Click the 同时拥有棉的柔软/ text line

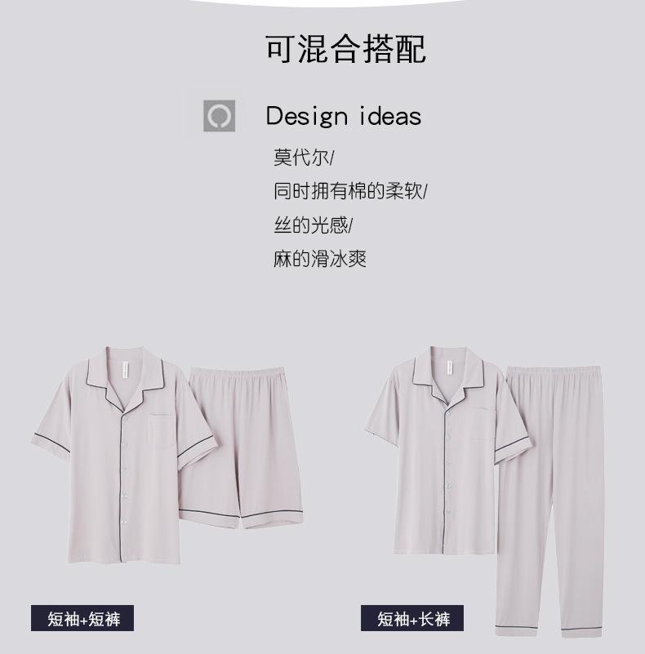click(350, 191)
